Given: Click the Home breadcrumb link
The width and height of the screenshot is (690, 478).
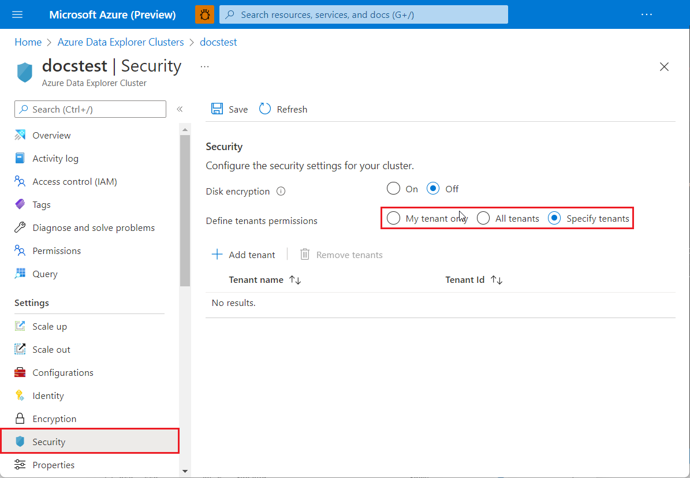Looking at the screenshot, I should tap(28, 42).
